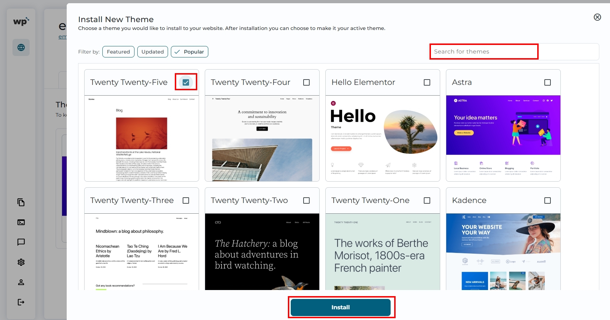Open the globe websites icon in sidebar
Screen dimensions: 610x320
pos(21,47)
